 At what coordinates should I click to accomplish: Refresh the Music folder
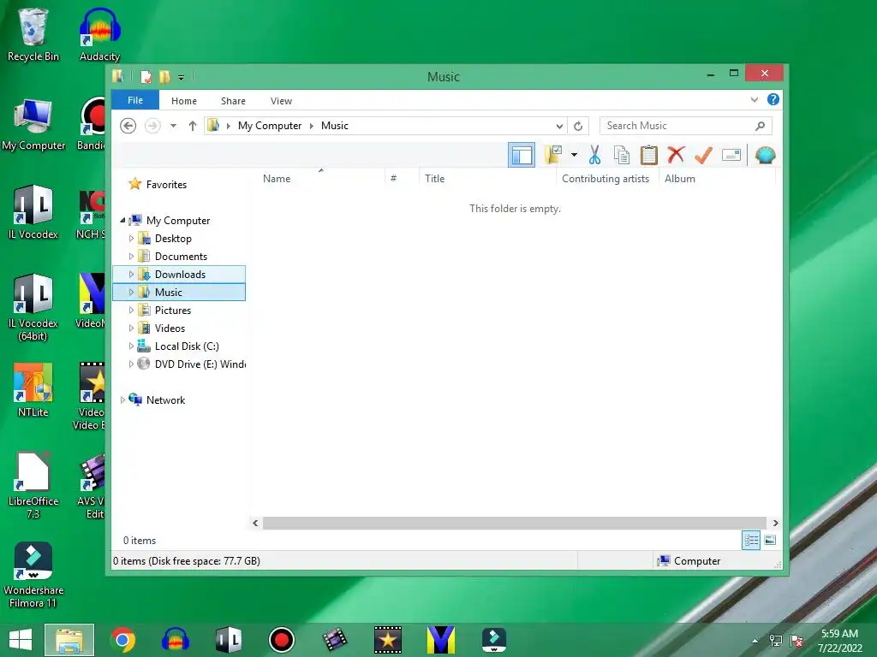click(x=578, y=126)
